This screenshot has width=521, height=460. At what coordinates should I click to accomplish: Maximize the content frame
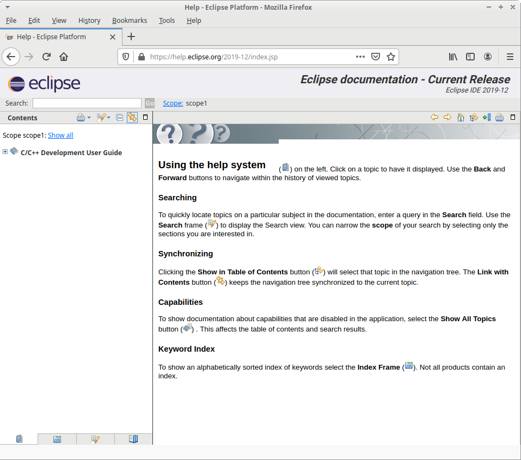tap(513, 117)
